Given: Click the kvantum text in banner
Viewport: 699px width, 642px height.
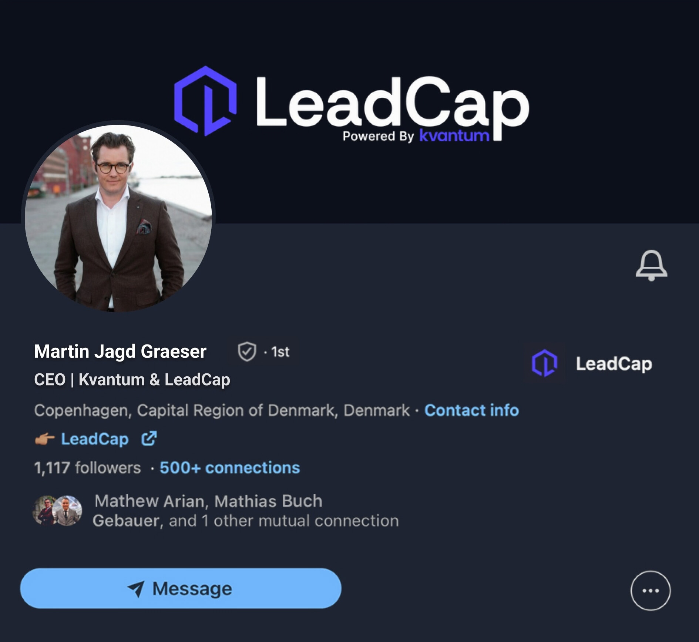Looking at the screenshot, I should point(454,136).
